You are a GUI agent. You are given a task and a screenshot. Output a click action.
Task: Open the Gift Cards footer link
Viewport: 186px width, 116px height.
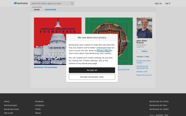pos(9,113)
